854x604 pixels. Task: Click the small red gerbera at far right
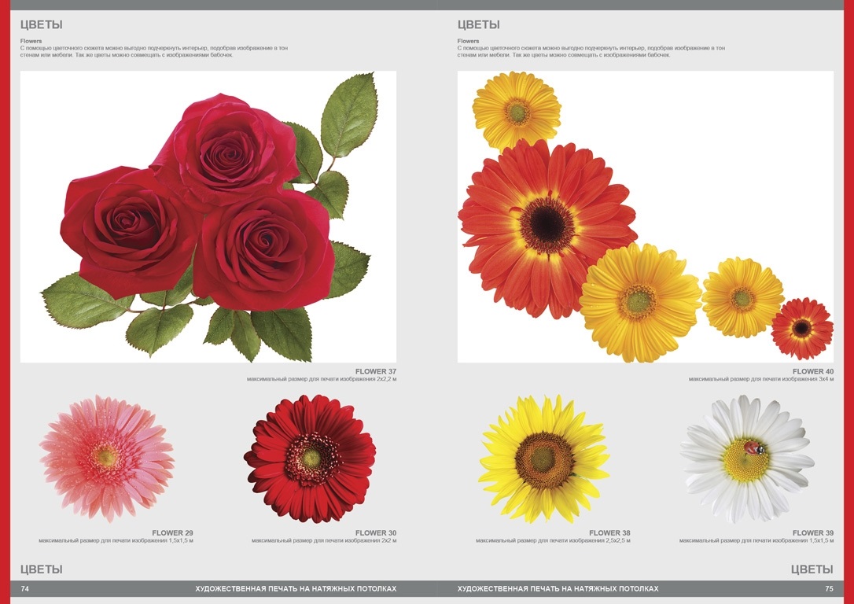pyautogui.click(x=801, y=328)
